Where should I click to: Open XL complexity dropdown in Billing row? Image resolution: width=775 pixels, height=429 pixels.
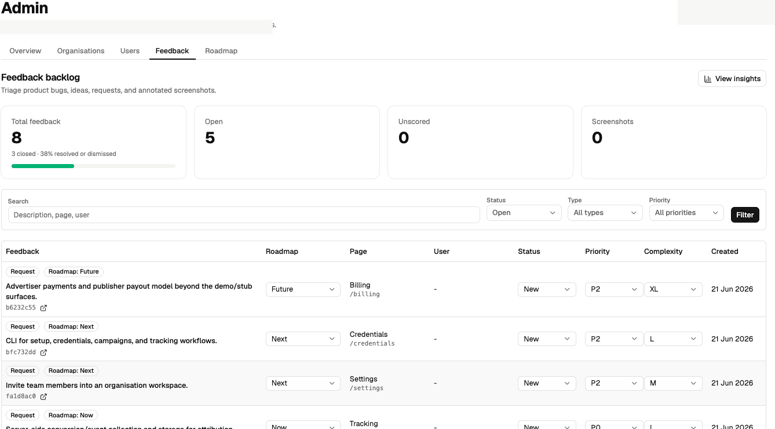coord(673,289)
